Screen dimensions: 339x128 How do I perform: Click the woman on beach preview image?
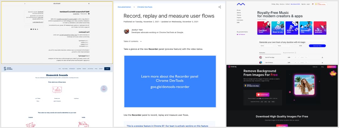coord(305,85)
